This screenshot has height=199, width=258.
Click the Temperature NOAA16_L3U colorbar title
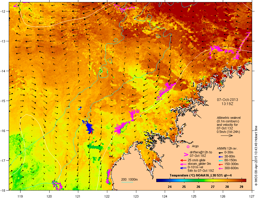(201, 175)
